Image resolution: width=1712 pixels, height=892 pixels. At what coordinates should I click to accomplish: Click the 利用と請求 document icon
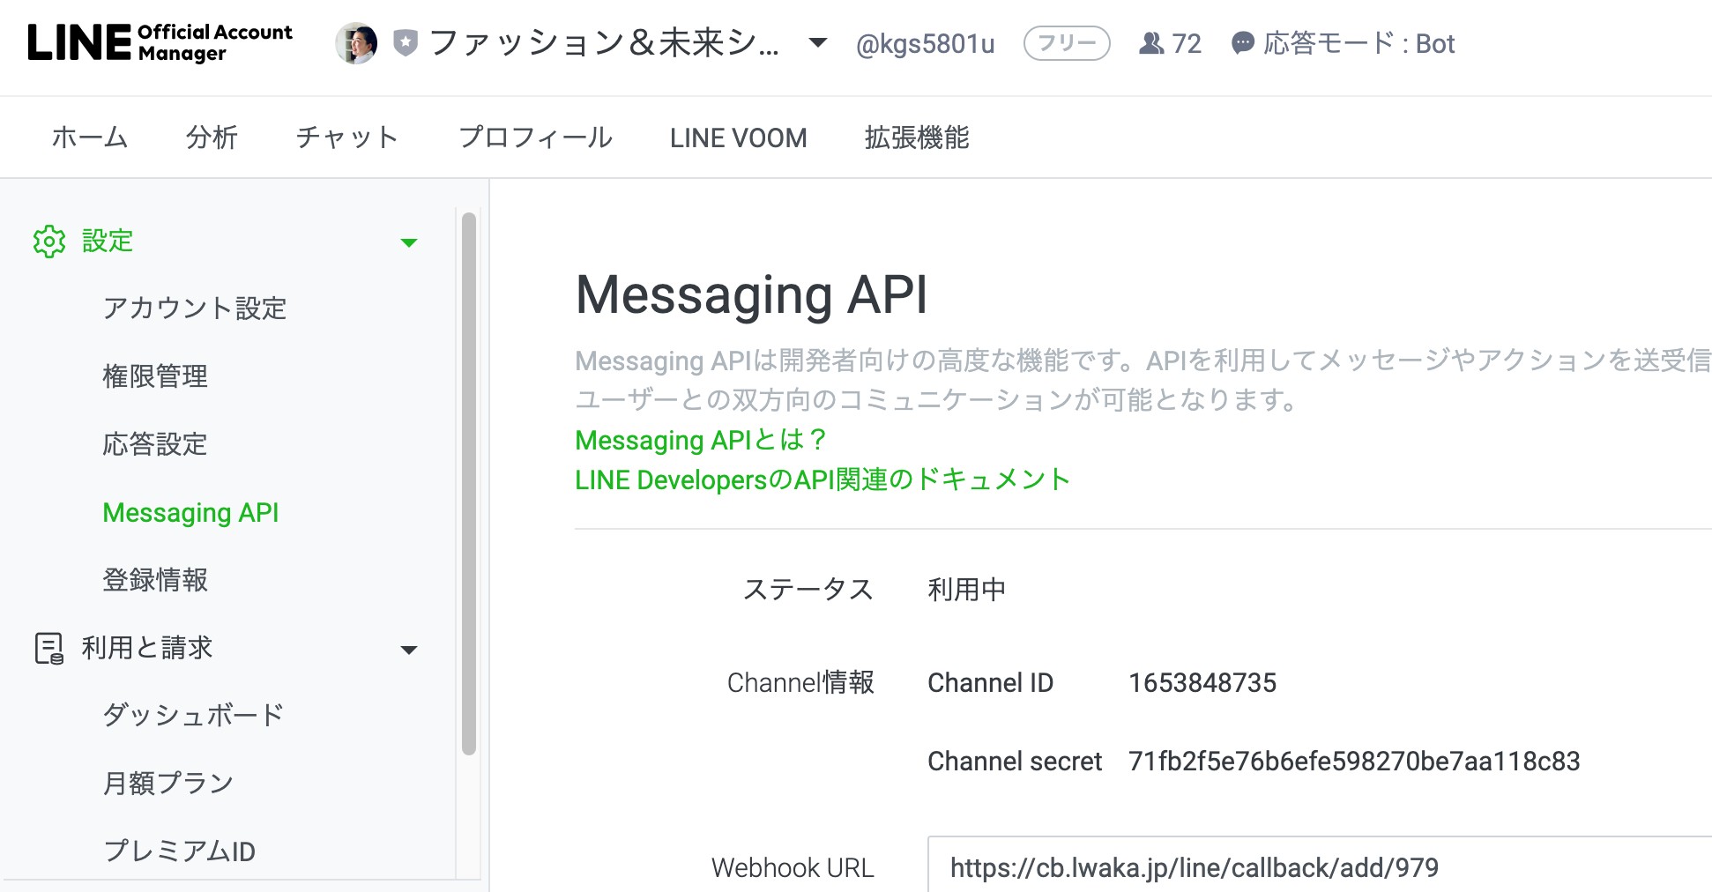coord(49,648)
